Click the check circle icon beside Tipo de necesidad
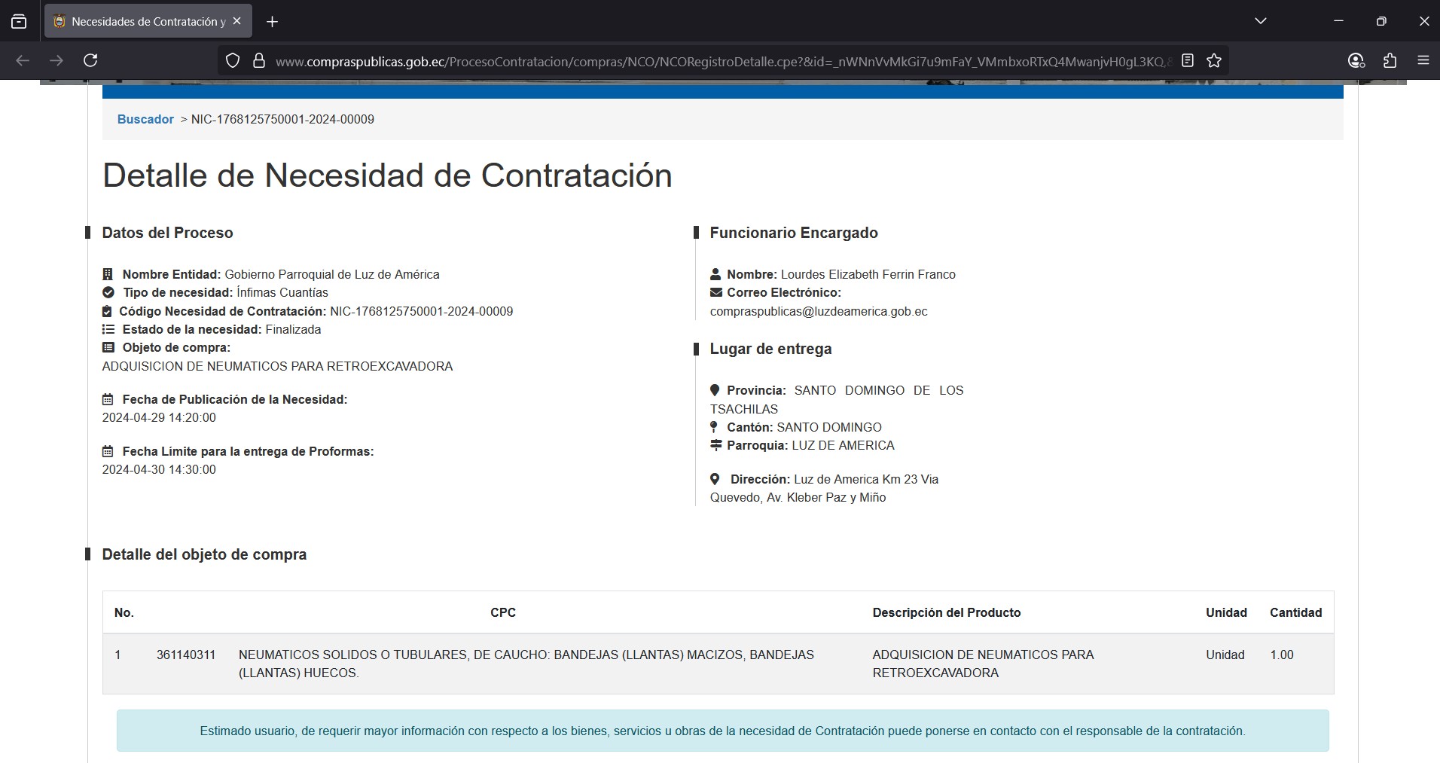 (108, 292)
